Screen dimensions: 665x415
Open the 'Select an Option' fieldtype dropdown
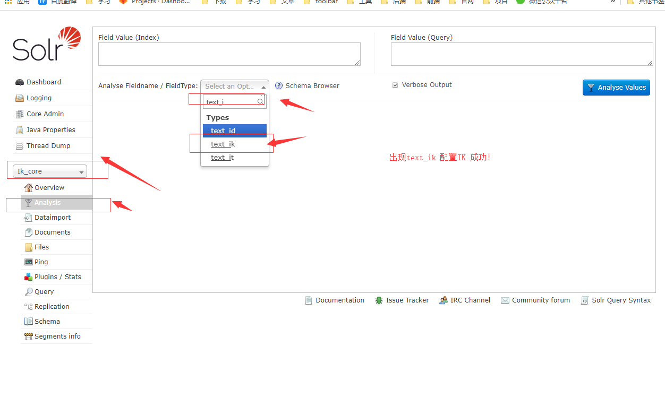(235, 87)
